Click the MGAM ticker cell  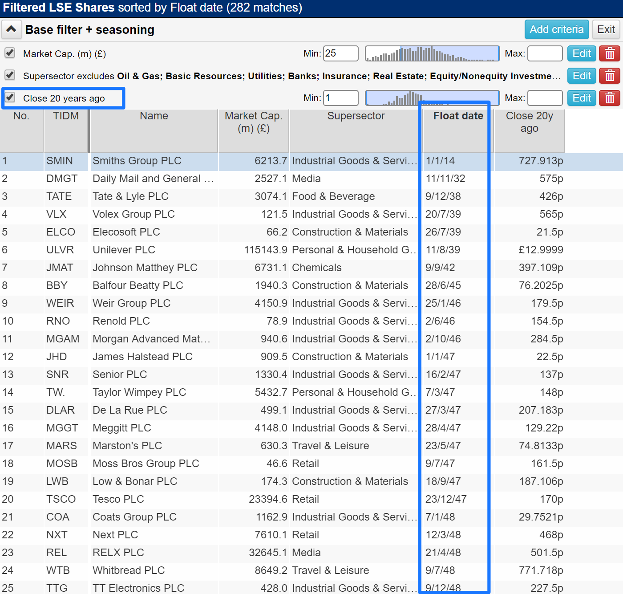(63, 339)
